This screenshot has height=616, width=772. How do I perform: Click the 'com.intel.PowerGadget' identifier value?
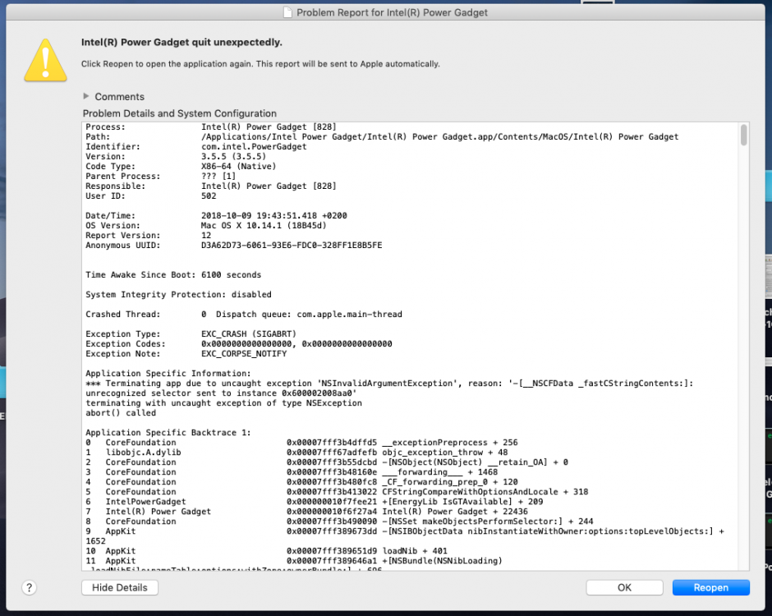pyautogui.click(x=254, y=147)
